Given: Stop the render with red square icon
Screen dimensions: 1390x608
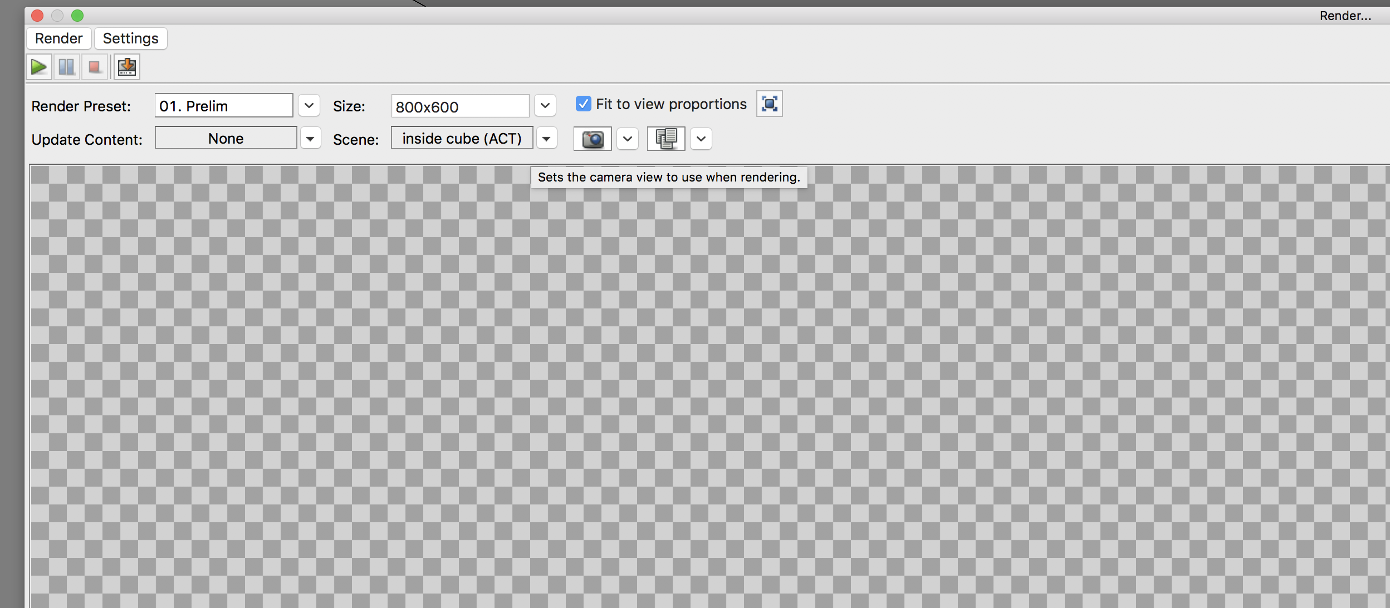Looking at the screenshot, I should [95, 67].
